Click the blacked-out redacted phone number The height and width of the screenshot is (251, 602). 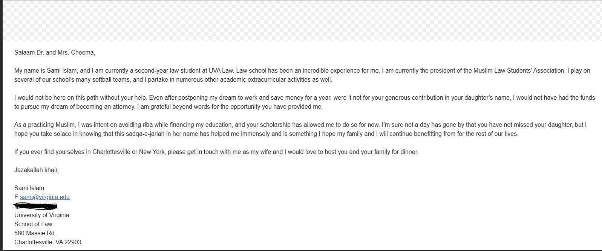point(36,206)
